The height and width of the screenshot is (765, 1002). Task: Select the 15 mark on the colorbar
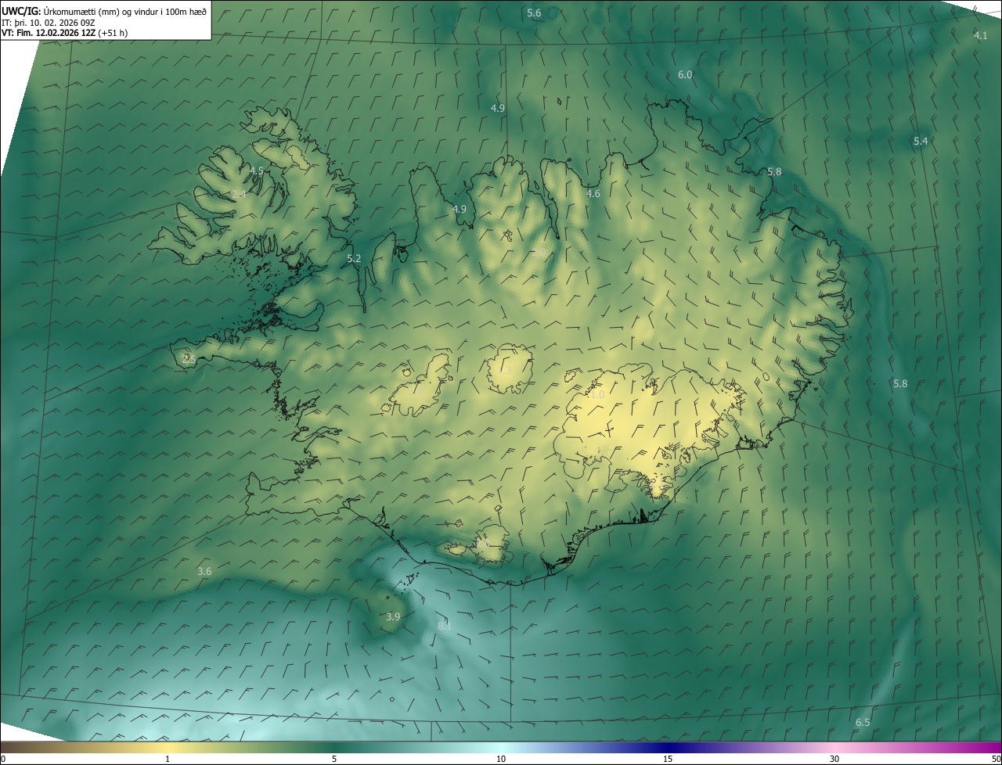point(668,759)
